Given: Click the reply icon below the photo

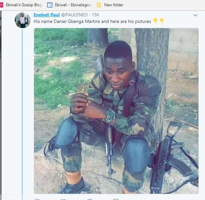Looking at the screenshot, I should (37, 199).
